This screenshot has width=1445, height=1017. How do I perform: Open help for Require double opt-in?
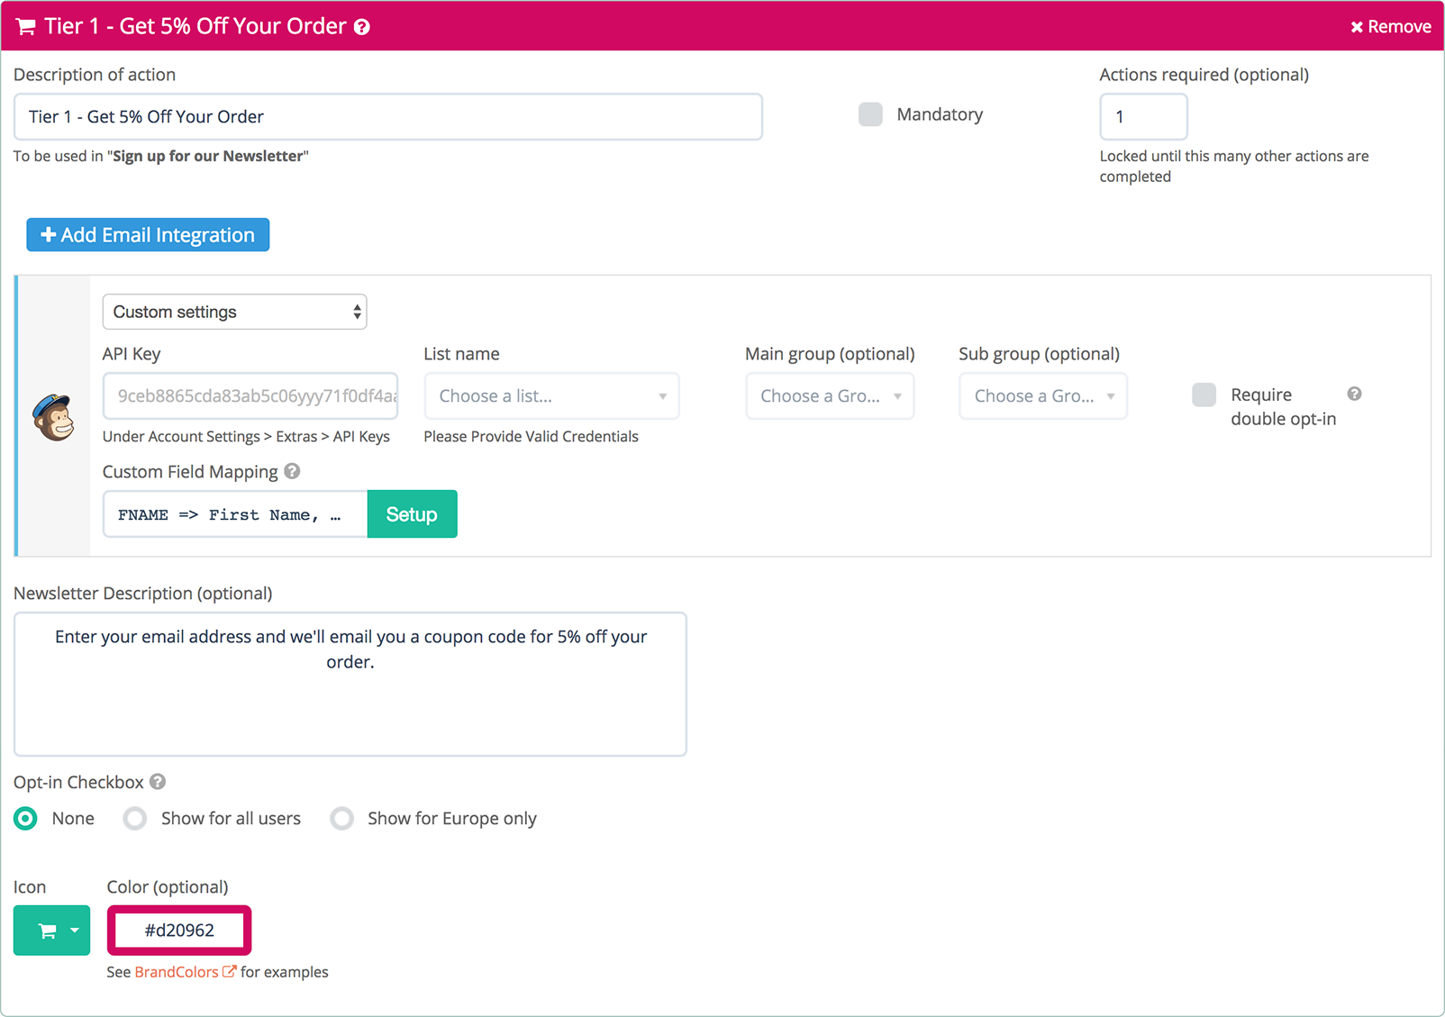pyautogui.click(x=1354, y=395)
